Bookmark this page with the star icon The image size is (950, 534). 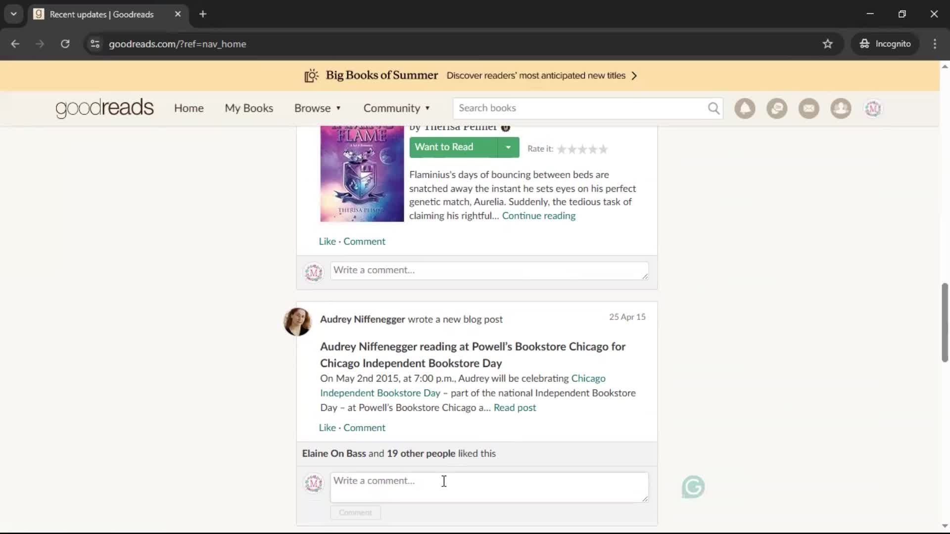tap(828, 44)
